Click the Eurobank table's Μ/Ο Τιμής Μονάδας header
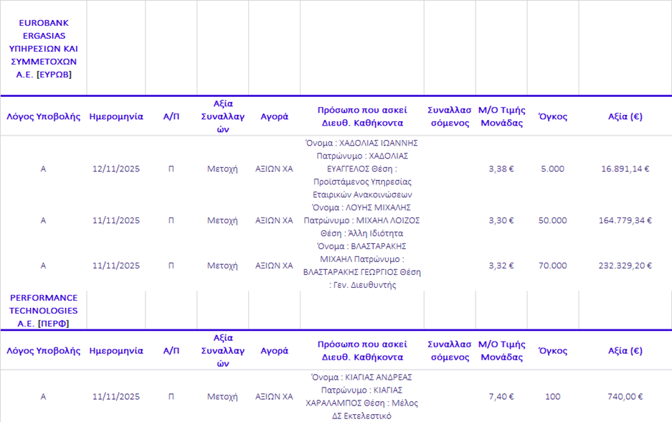Viewport: 672px width, 422px height. (501, 117)
